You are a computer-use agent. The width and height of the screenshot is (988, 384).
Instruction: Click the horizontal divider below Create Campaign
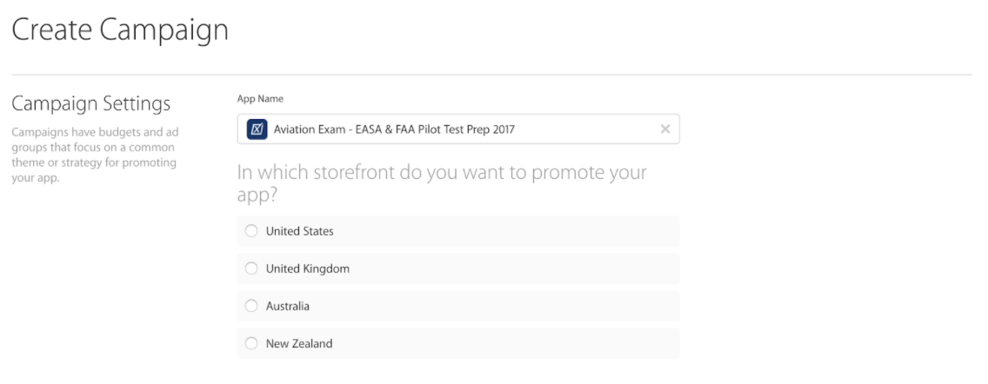[491, 75]
